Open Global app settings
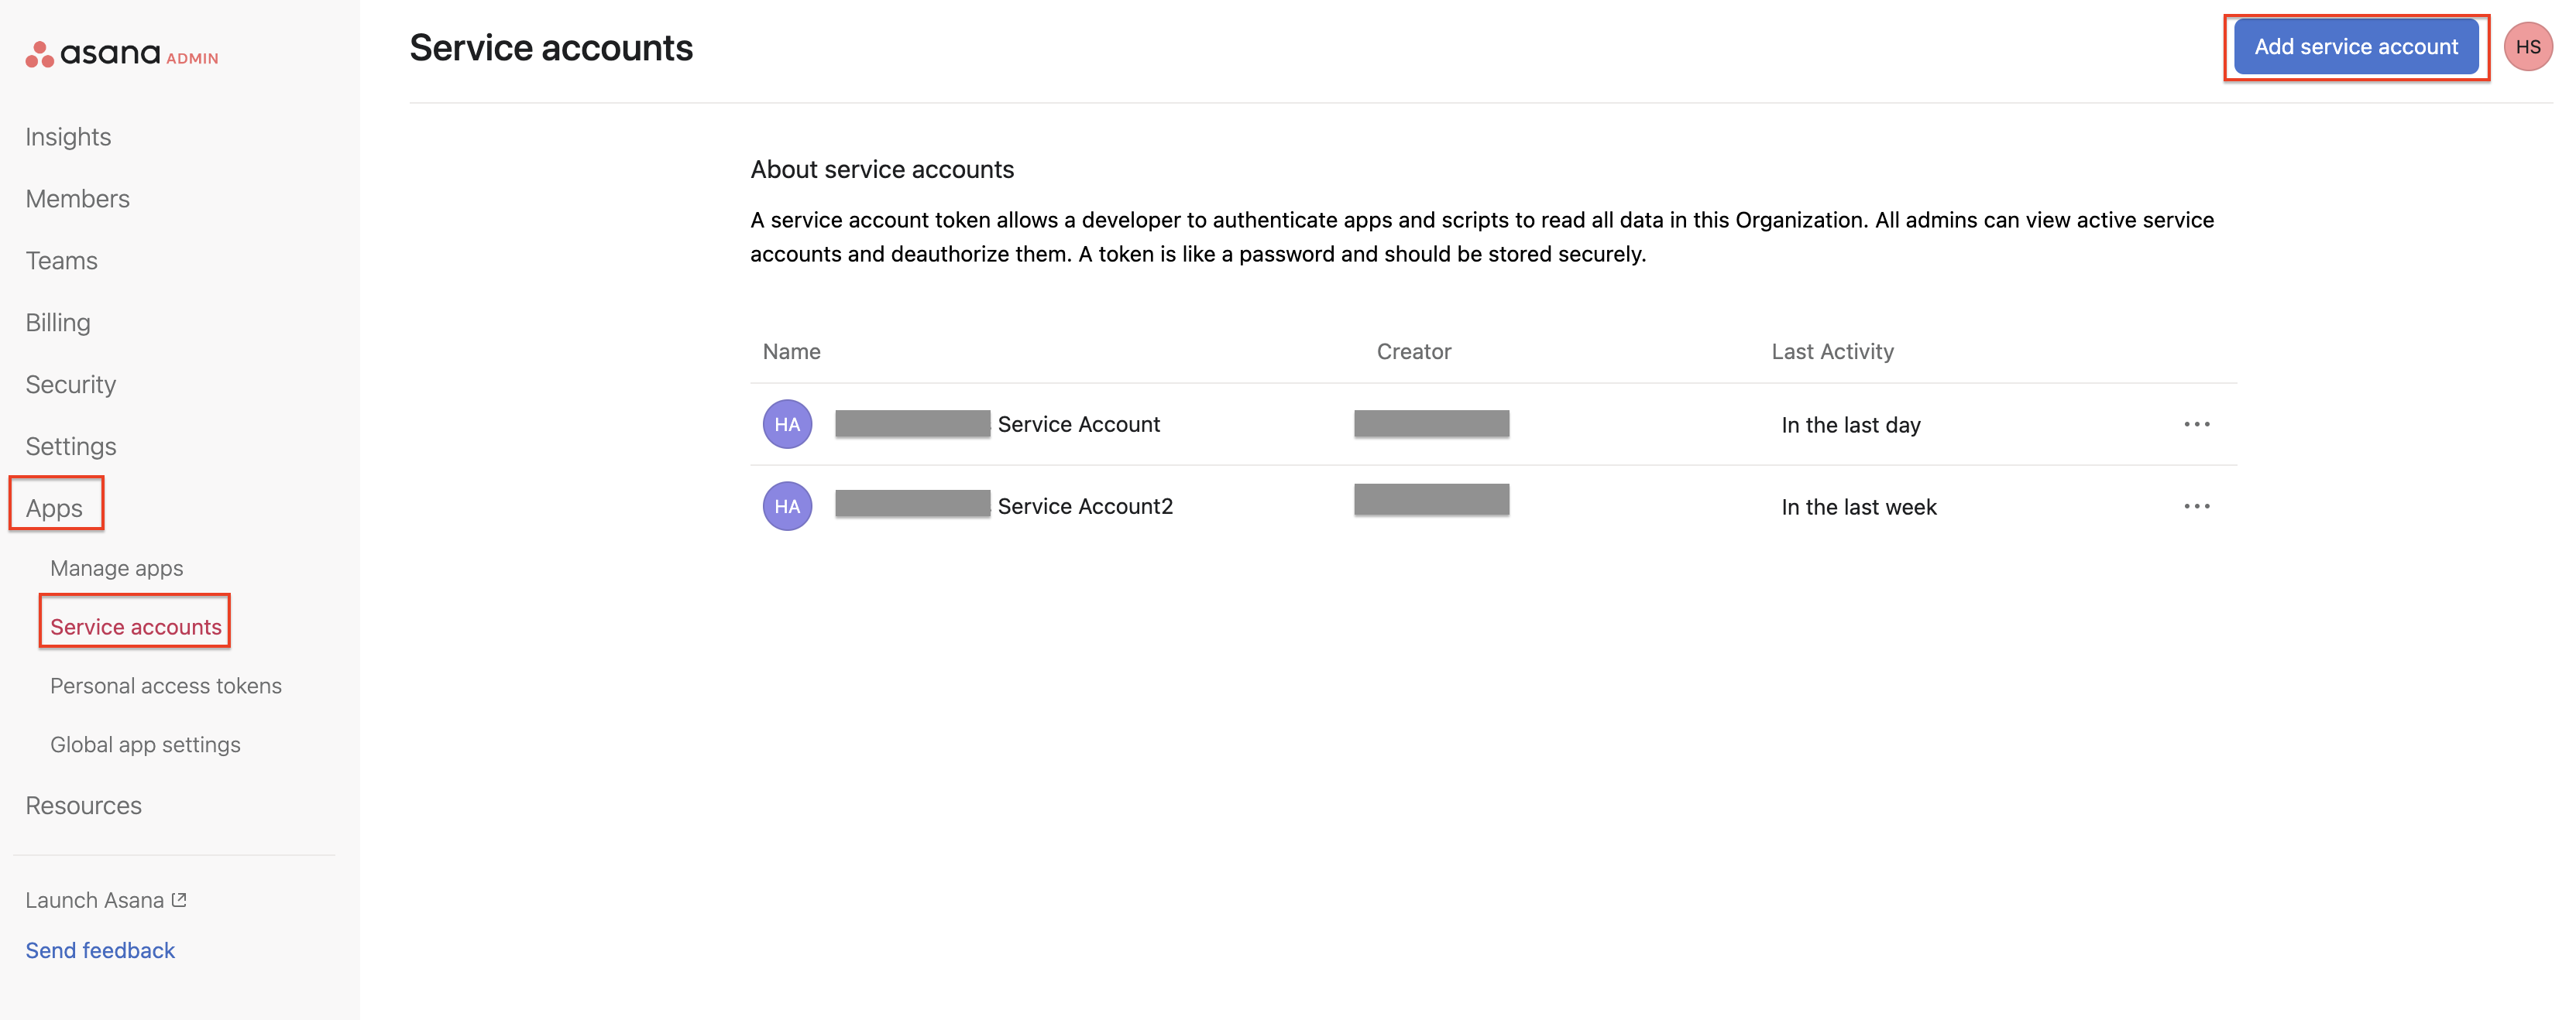 click(x=145, y=745)
